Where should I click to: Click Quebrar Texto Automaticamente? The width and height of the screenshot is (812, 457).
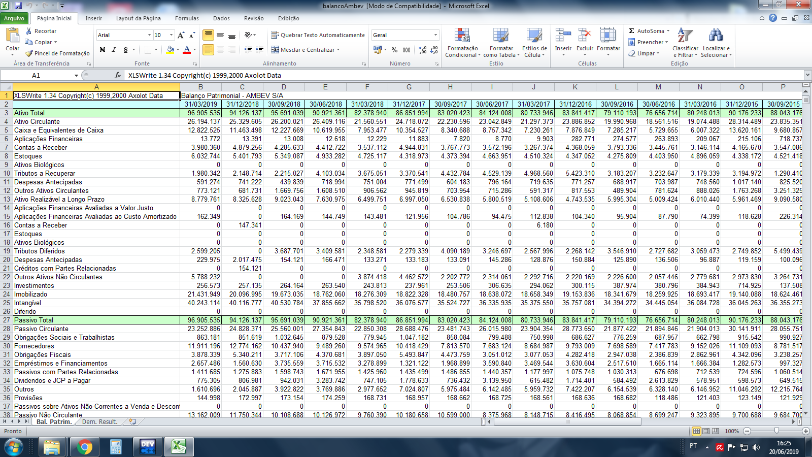[318, 35]
